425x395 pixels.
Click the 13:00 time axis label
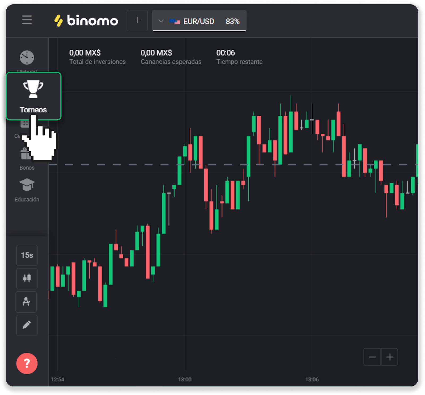tap(185, 379)
